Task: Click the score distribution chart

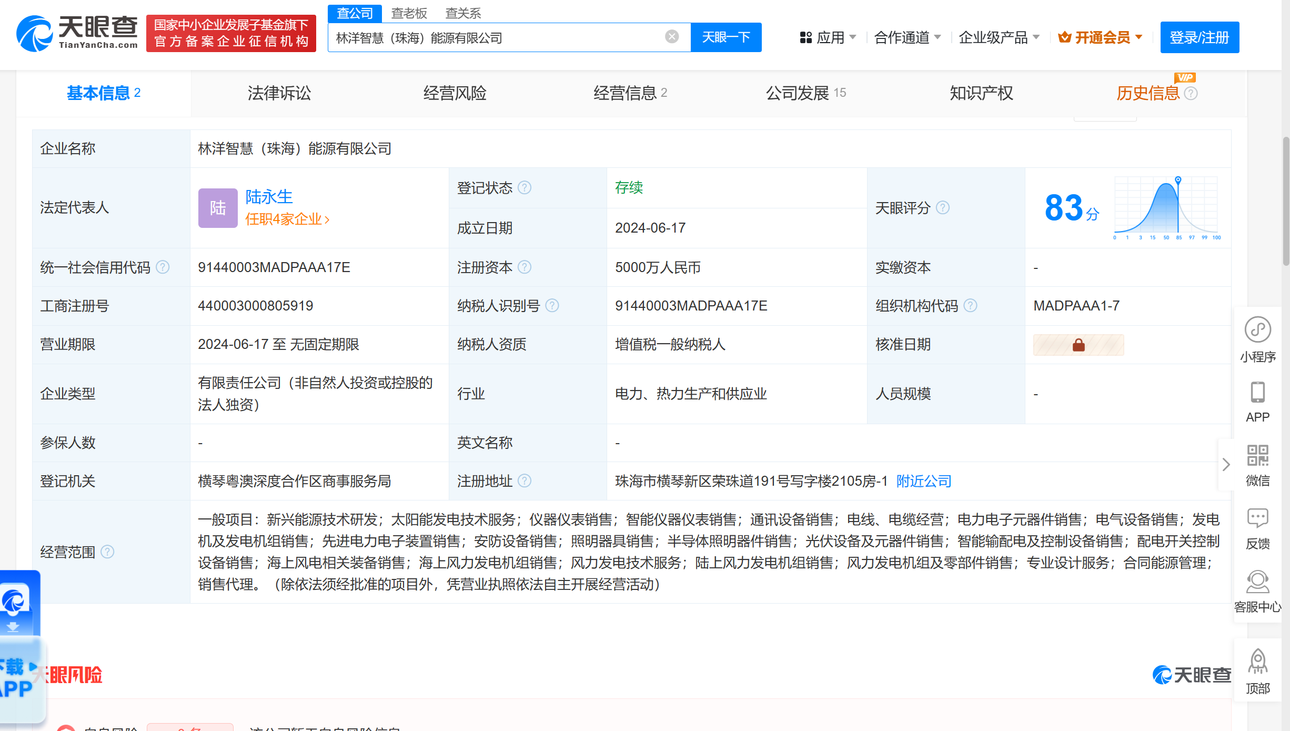Action: (x=1166, y=208)
